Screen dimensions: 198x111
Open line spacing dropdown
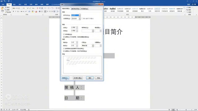tap(93, 46)
